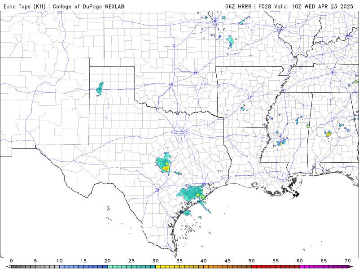Click the colorbar label "25"
359x269 pixels.
click(x=131, y=261)
